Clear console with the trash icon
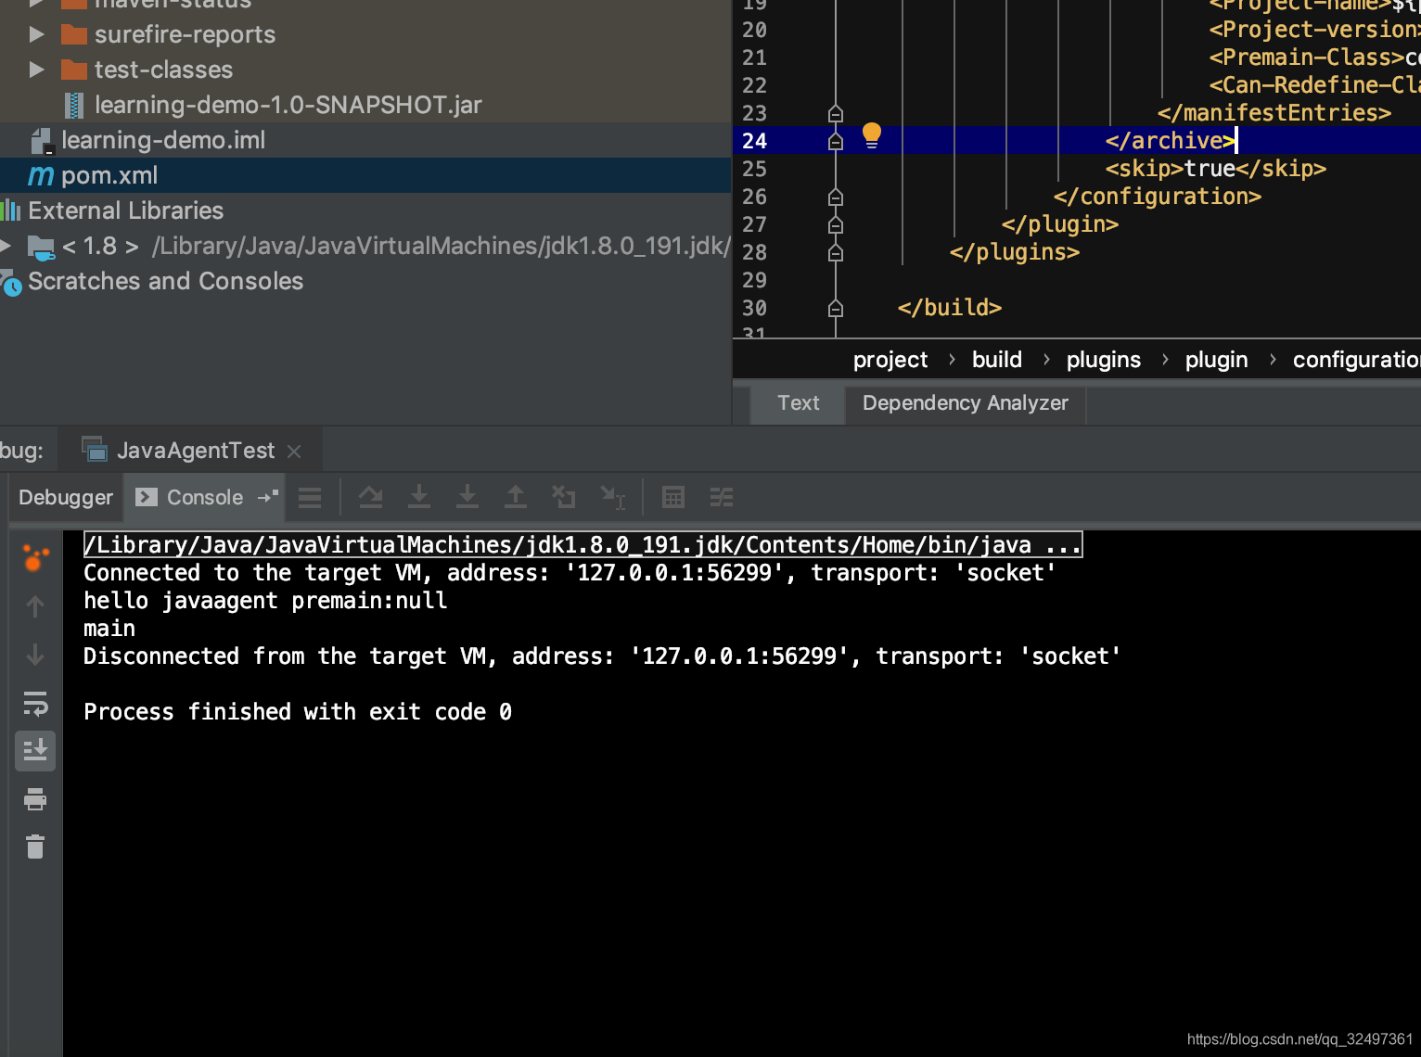Screen dimensions: 1421x1057 click(x=35, y=847)
